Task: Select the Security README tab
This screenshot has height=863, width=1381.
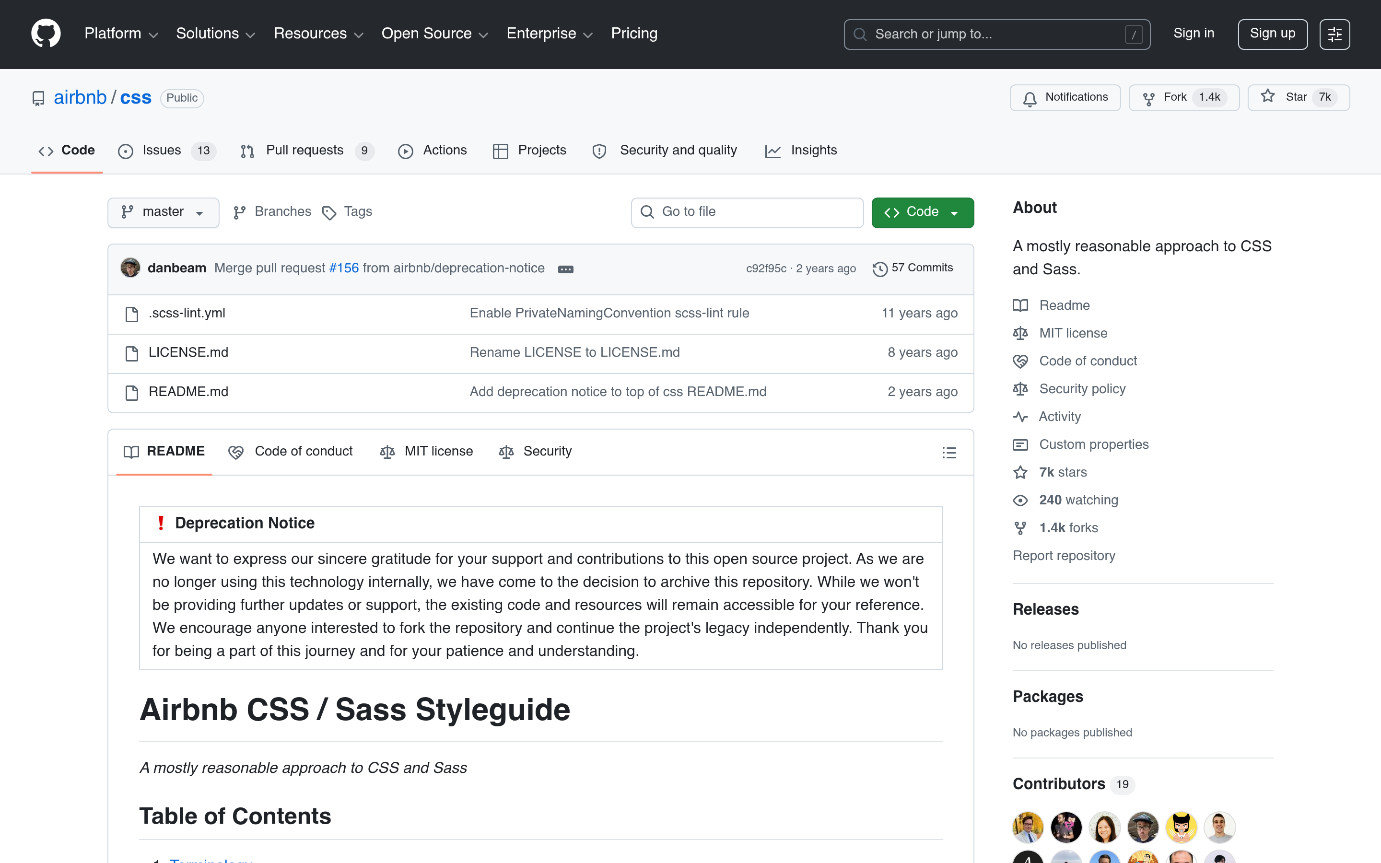Action: (535, 452)
